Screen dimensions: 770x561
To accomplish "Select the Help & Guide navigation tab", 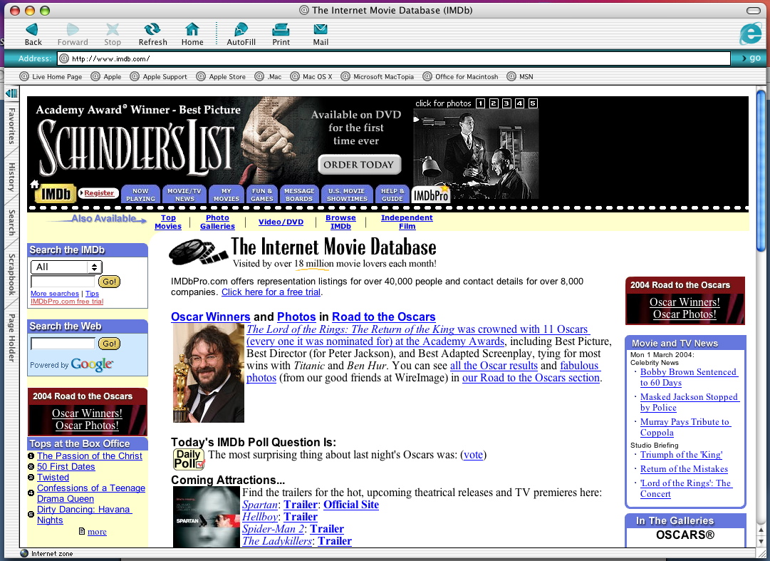I will (392, 195).
